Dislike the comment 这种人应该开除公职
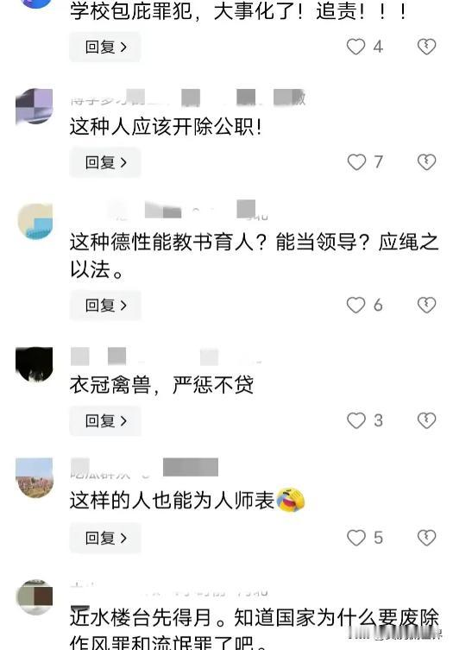 pos(426,162)
